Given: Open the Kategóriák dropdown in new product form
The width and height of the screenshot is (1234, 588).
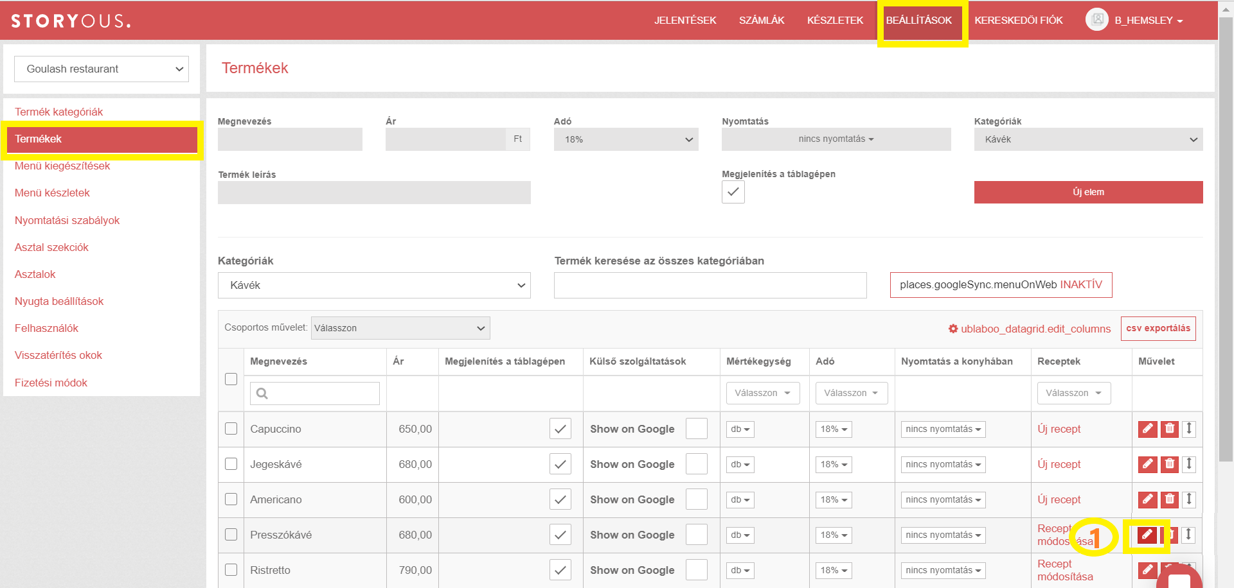Looking at the screenshot, I should [x=1088, y=139].
